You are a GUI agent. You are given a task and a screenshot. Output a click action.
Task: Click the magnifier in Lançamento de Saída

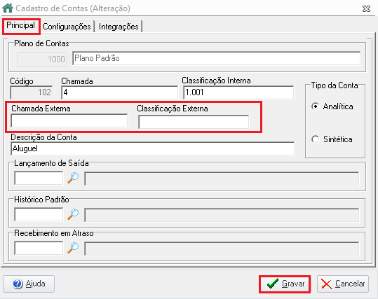(x=73, y=178)
